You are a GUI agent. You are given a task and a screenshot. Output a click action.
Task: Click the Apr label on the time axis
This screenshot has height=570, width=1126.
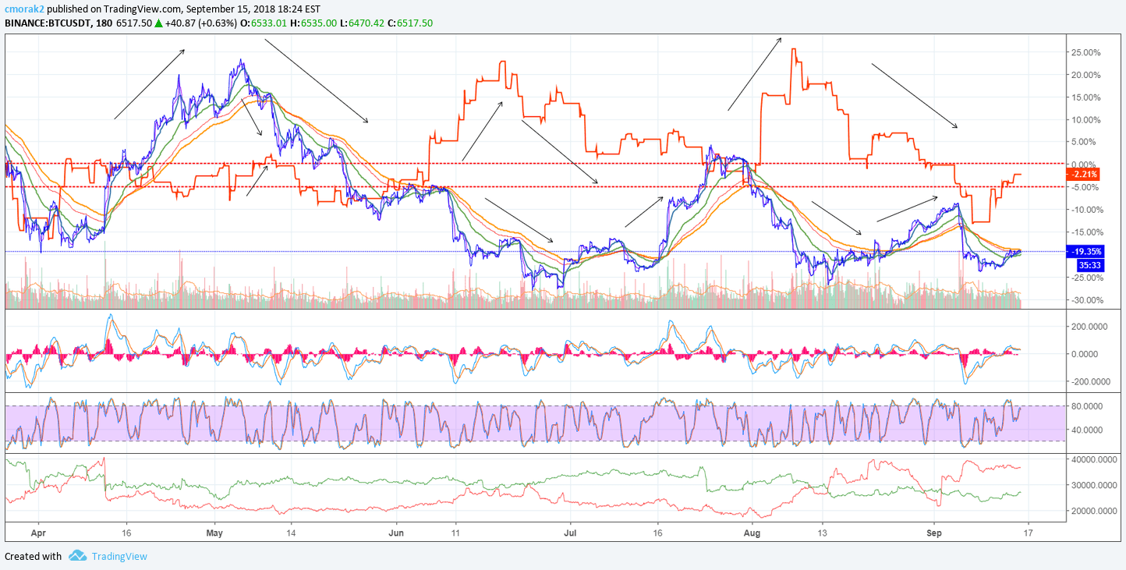38,533
